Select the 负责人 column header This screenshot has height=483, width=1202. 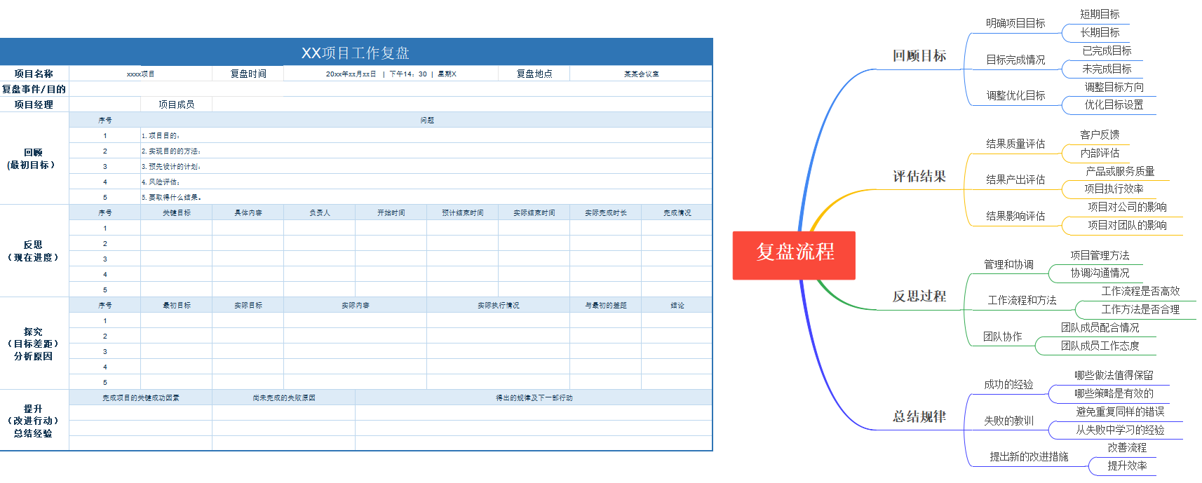pyautogui.click(x=319, y=212)
